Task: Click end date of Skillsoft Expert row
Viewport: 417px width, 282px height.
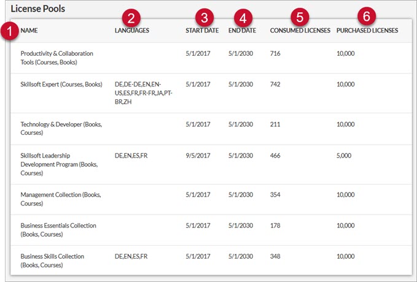Action: point(241,84)
